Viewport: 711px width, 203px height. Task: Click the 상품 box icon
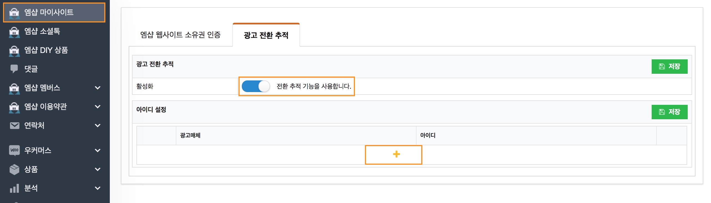tap(14, 169)
